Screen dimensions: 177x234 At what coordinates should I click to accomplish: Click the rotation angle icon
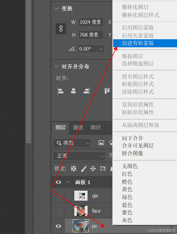[x=72, y=49]
